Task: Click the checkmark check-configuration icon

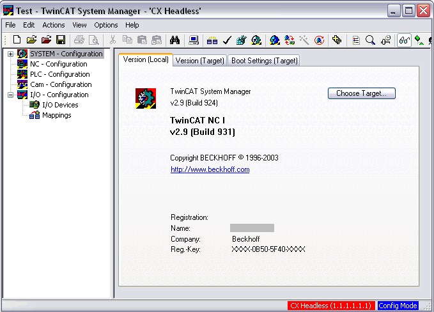Action: pyautogui.click(x=227, y=40)
